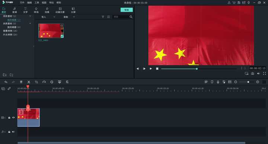
Task: Play the preview video
Action: pyautogui.click(x=151, y=69)
